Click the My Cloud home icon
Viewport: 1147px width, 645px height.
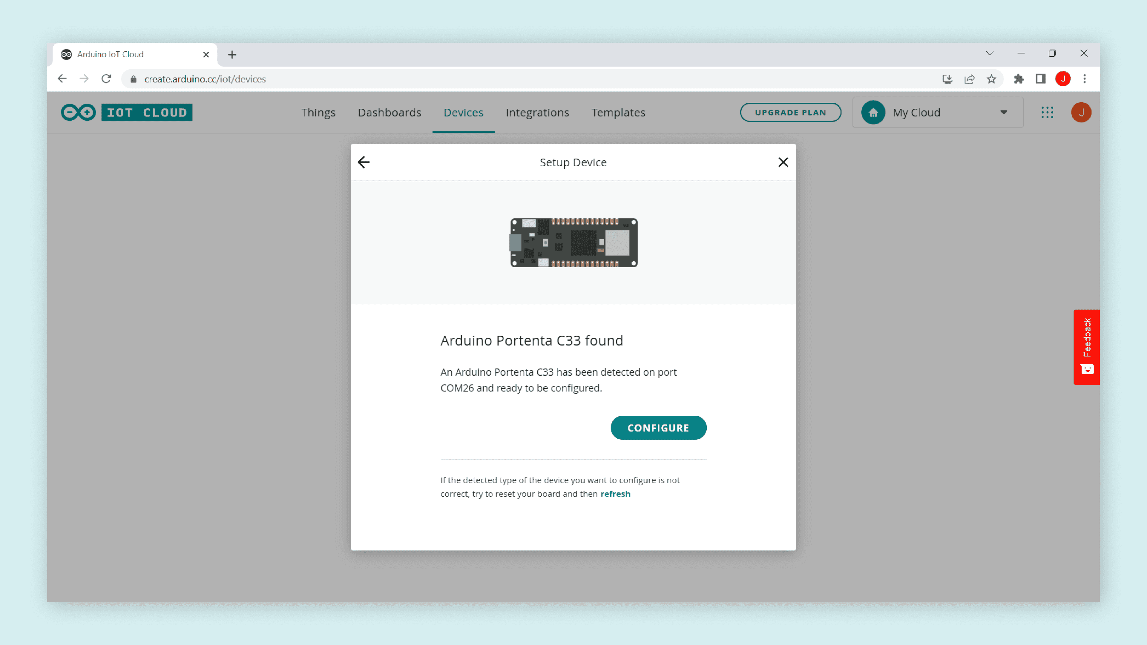tap(873, 112)
